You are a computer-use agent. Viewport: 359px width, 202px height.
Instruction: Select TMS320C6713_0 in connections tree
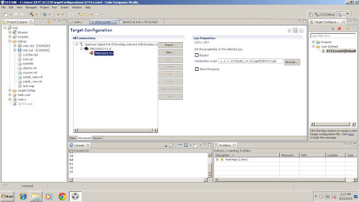pos(100,49)
